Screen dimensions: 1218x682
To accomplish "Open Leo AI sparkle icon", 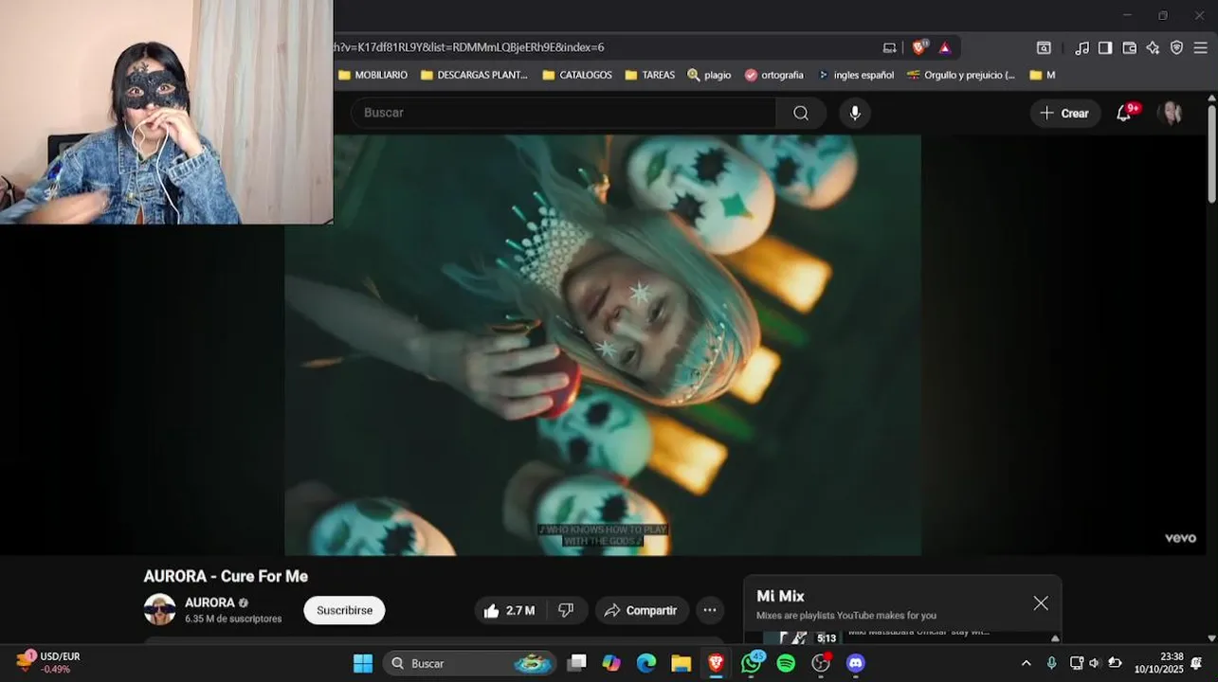I will click(x=1153, y=47).
